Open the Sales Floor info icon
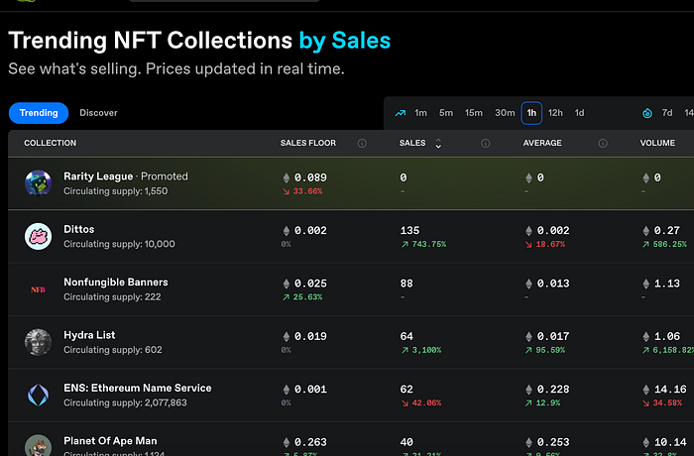 click(362, 144)
